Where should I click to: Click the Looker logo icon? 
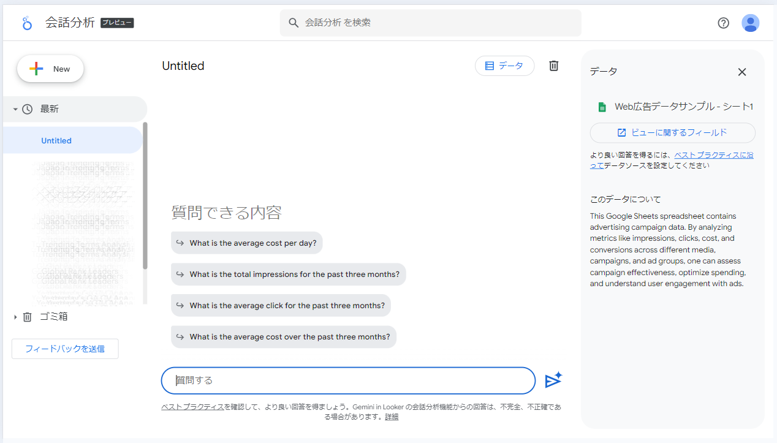point(26,23)
